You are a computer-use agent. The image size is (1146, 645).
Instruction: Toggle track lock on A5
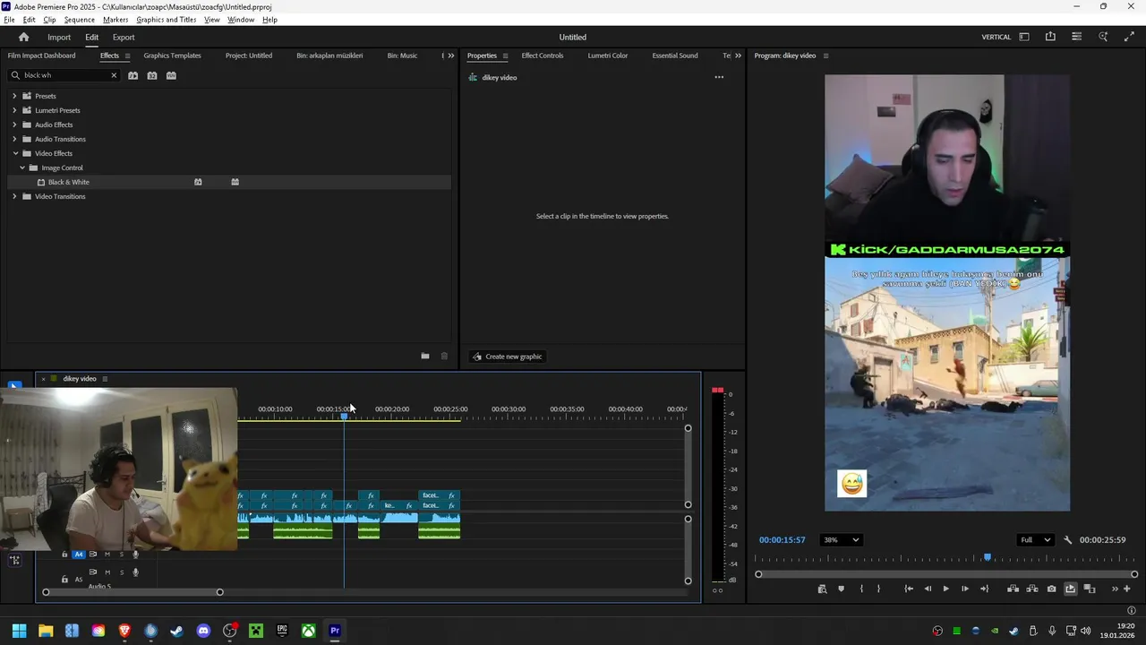click(x=64, y=579)
